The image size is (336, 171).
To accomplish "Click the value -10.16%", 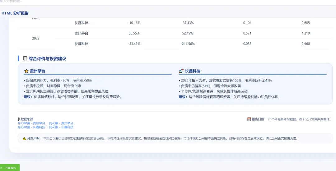I will click(x=134, y=23).
